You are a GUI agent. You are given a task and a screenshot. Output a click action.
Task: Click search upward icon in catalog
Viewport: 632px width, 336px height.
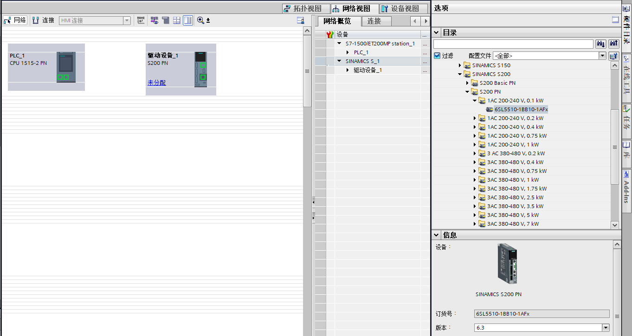coord(614,44)
